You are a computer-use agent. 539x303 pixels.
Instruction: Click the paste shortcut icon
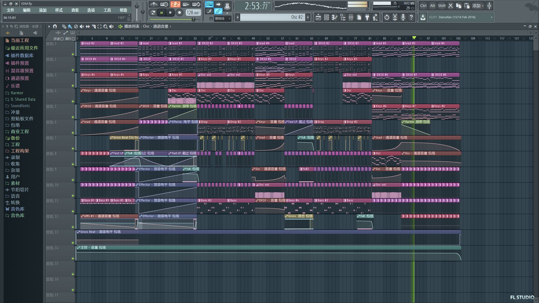[467, 6]
